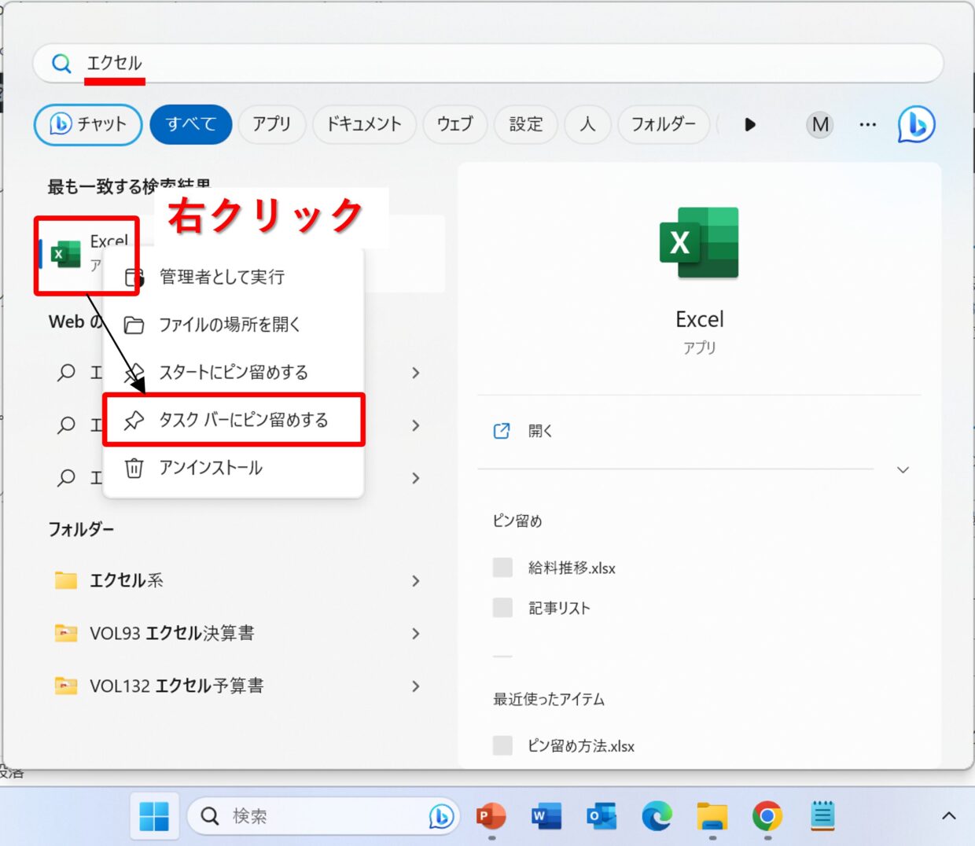The width and height of the screenshot is (975, 846).
Task: Expand the second web search result chevron
Action: (416, 425)
